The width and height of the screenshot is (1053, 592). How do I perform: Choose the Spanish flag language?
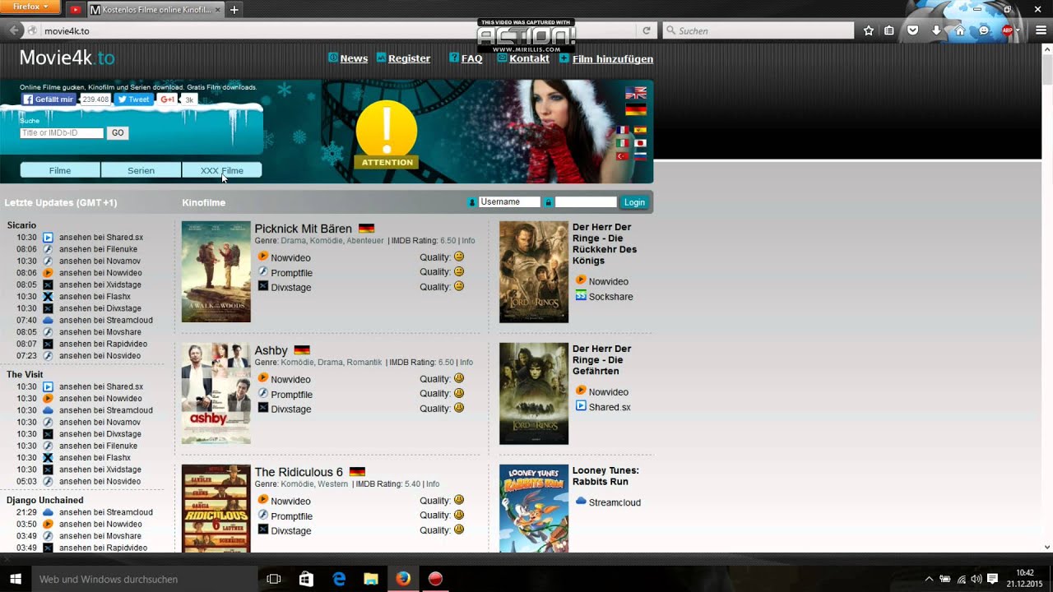pyautogui.click(x=640, y=130)
